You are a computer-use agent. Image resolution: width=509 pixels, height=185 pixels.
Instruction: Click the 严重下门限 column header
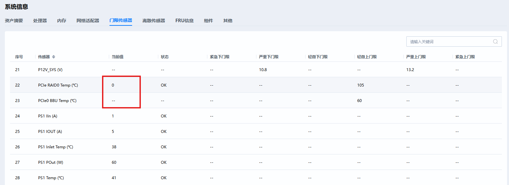tap(269, 57)
